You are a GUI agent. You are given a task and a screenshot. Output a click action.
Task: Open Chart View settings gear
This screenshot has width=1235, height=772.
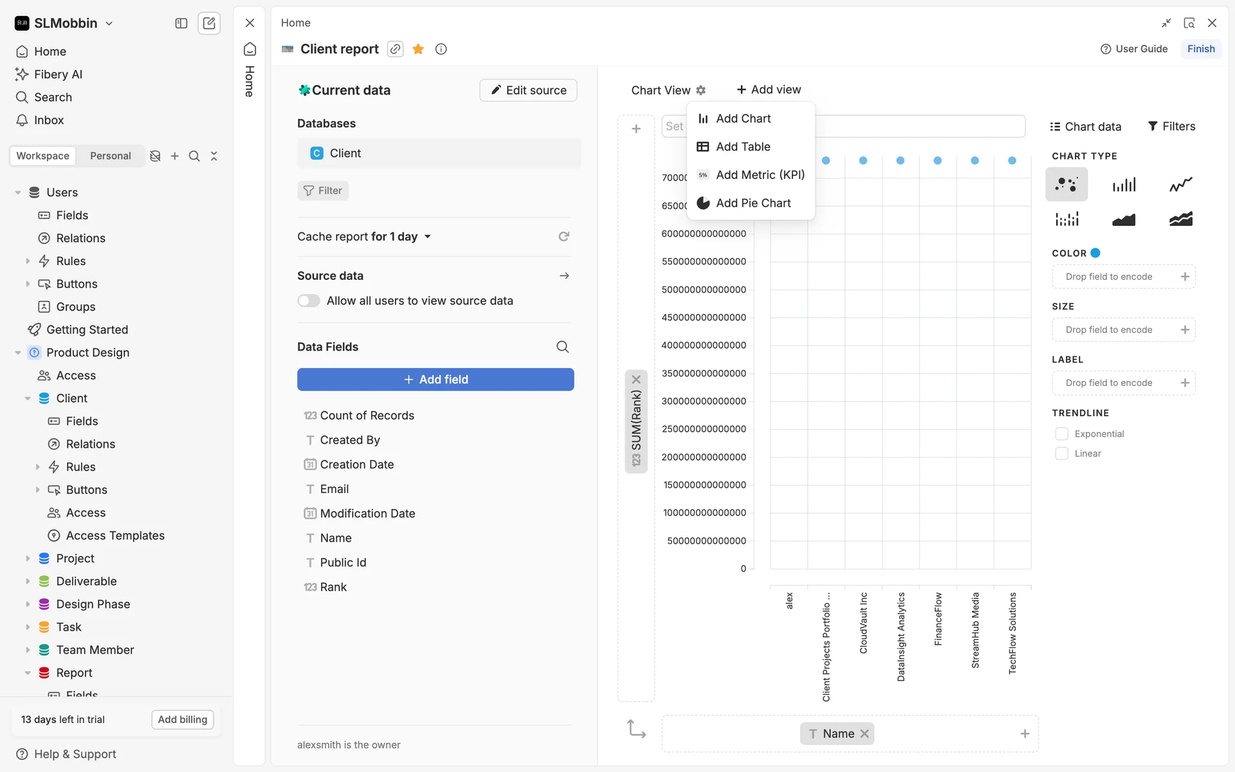click(x=701, y=90)
